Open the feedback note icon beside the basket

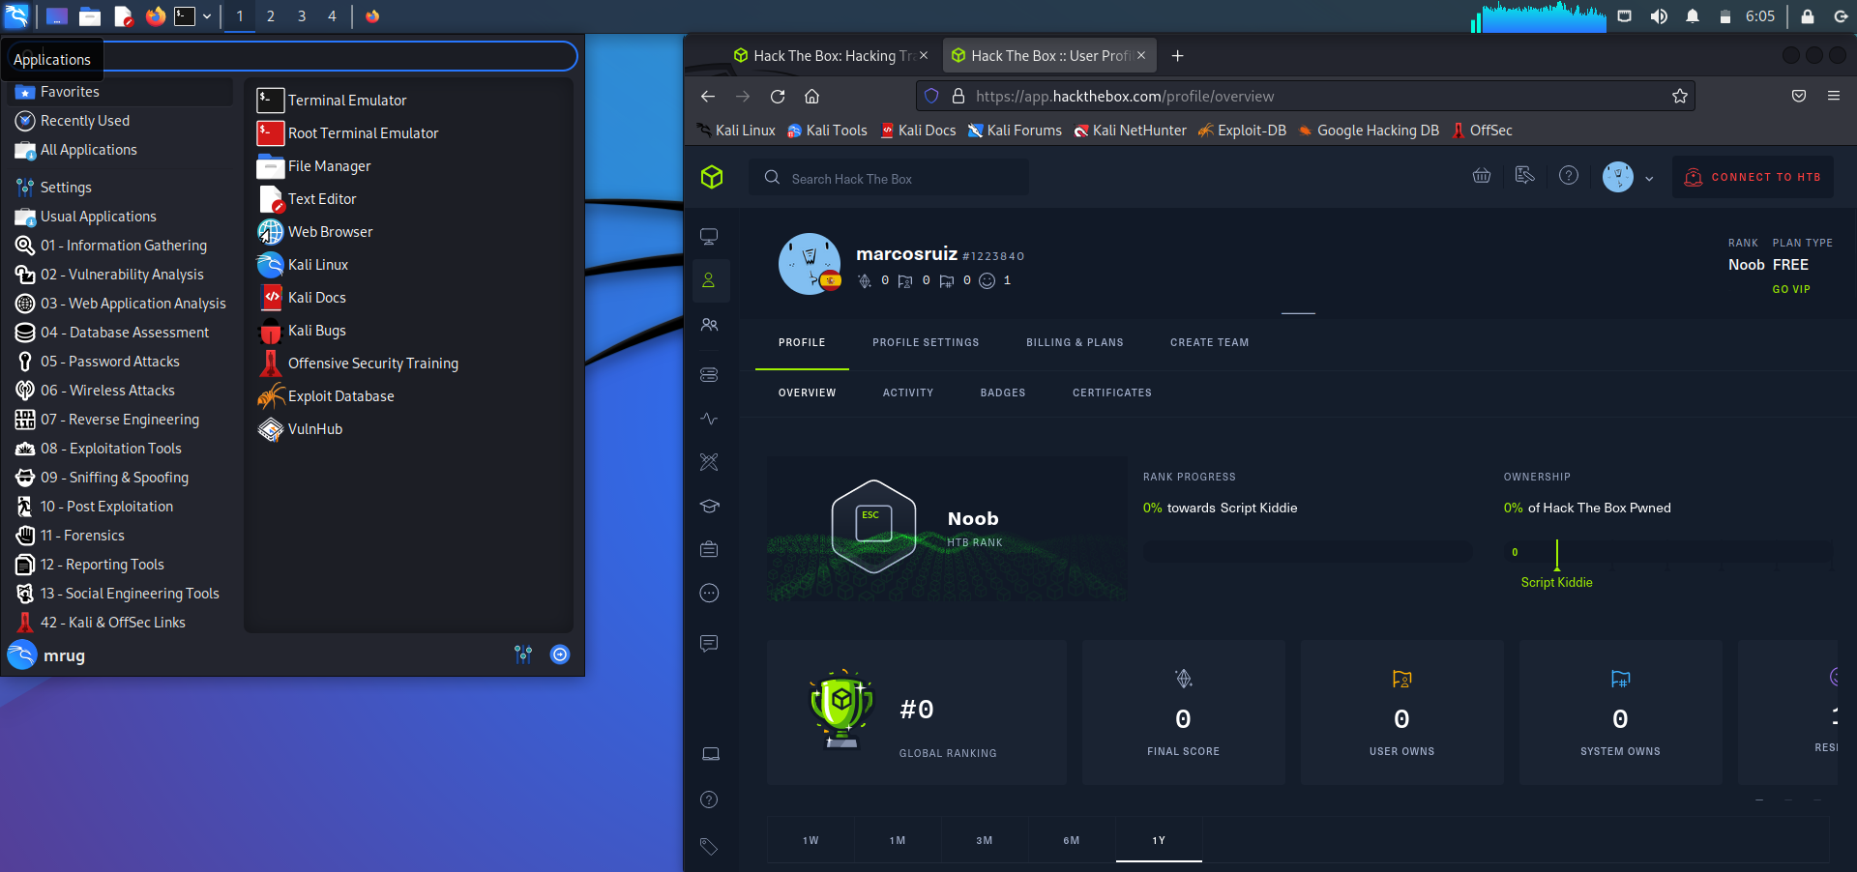tap(1524, 175)
